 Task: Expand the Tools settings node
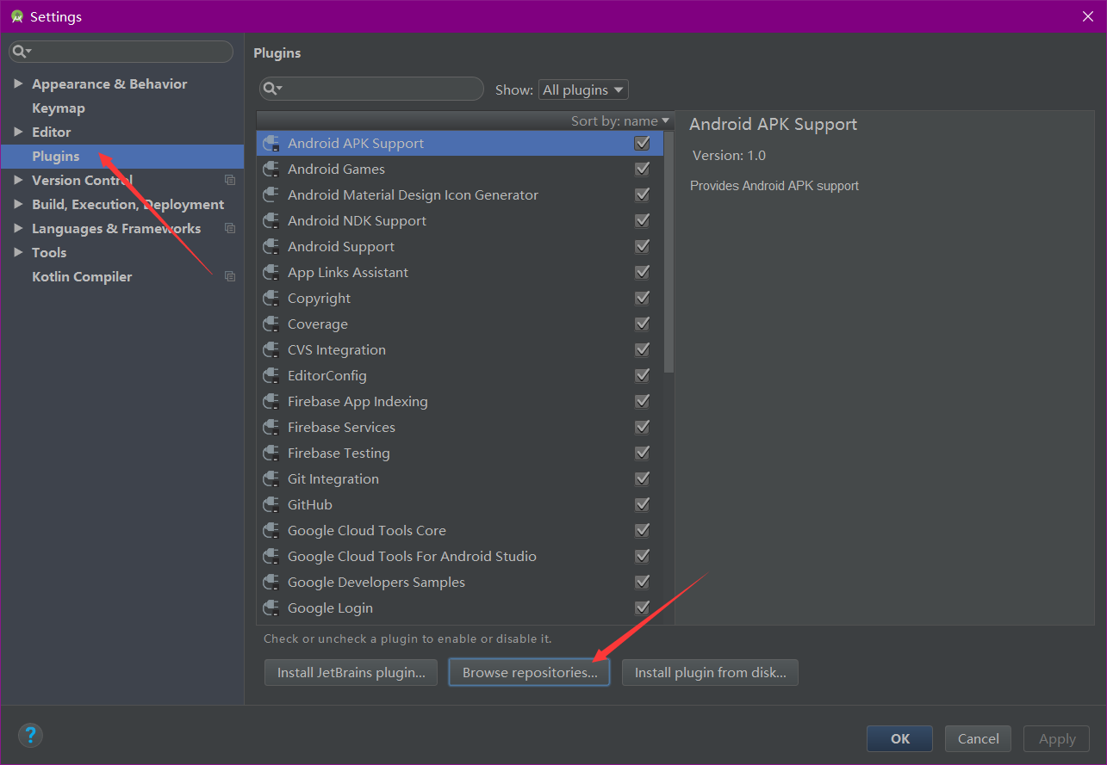point(18,252)
